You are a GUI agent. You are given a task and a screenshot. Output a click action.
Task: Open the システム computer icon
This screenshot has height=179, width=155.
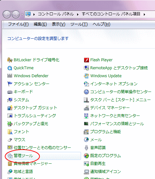(10, 100)
